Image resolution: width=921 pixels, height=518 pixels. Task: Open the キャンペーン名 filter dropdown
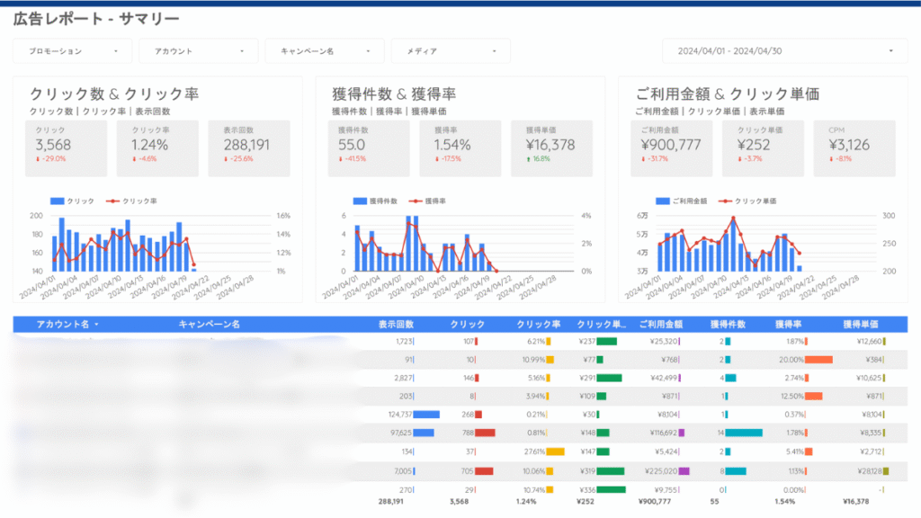pos(325,51)
